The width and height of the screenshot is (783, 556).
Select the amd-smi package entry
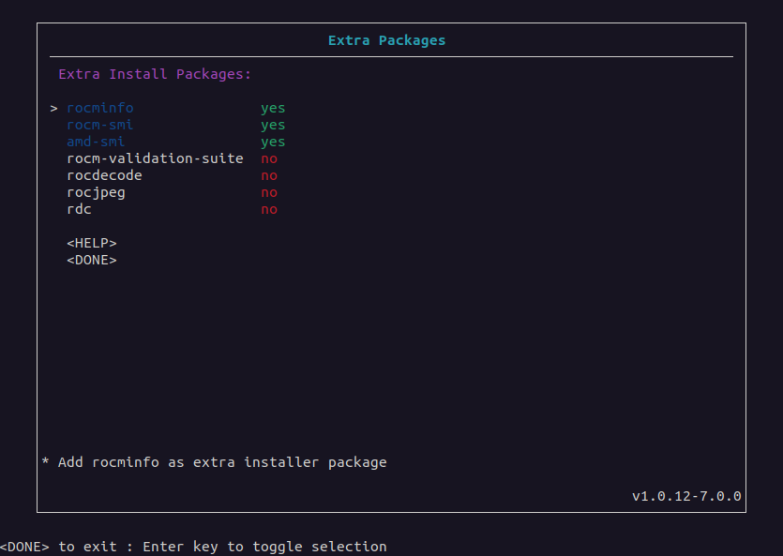96,142
